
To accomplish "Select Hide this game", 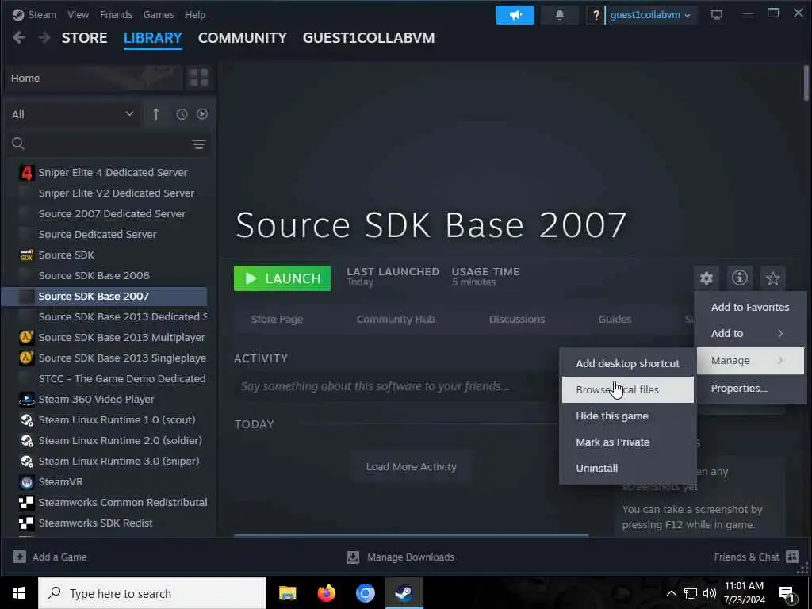I will [x=628, y=416].
